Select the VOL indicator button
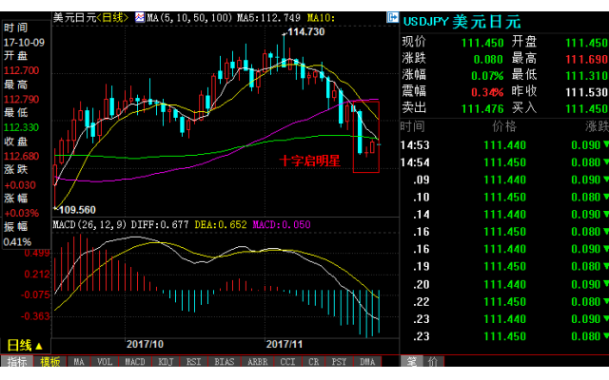Image resolution: width=609 pixels, height=380 pixels. point(105,361)
